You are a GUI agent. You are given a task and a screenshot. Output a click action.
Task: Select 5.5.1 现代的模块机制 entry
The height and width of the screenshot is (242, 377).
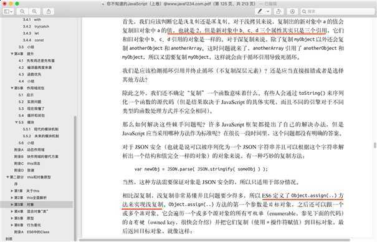click(x=41, y=129)
